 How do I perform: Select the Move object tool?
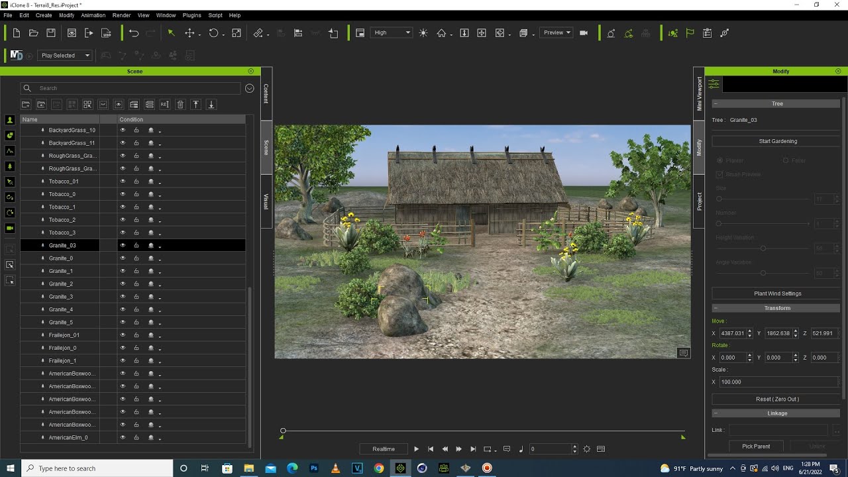coord(190,33)
